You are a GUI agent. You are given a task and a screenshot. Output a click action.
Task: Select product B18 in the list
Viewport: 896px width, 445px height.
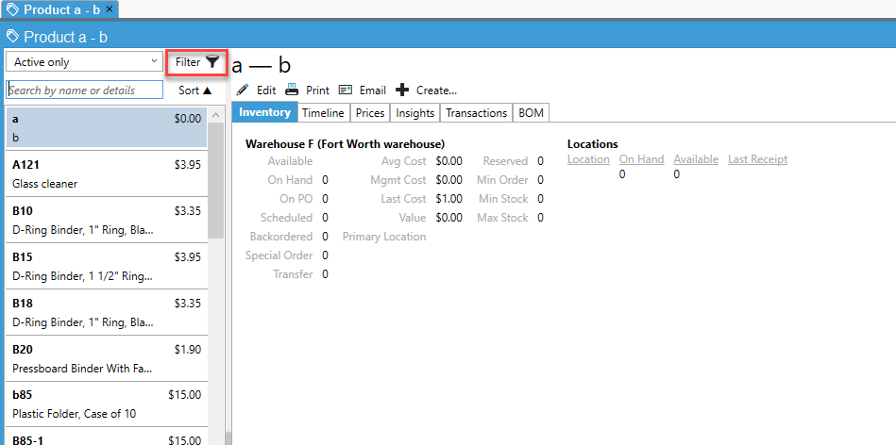click(107, 313)
